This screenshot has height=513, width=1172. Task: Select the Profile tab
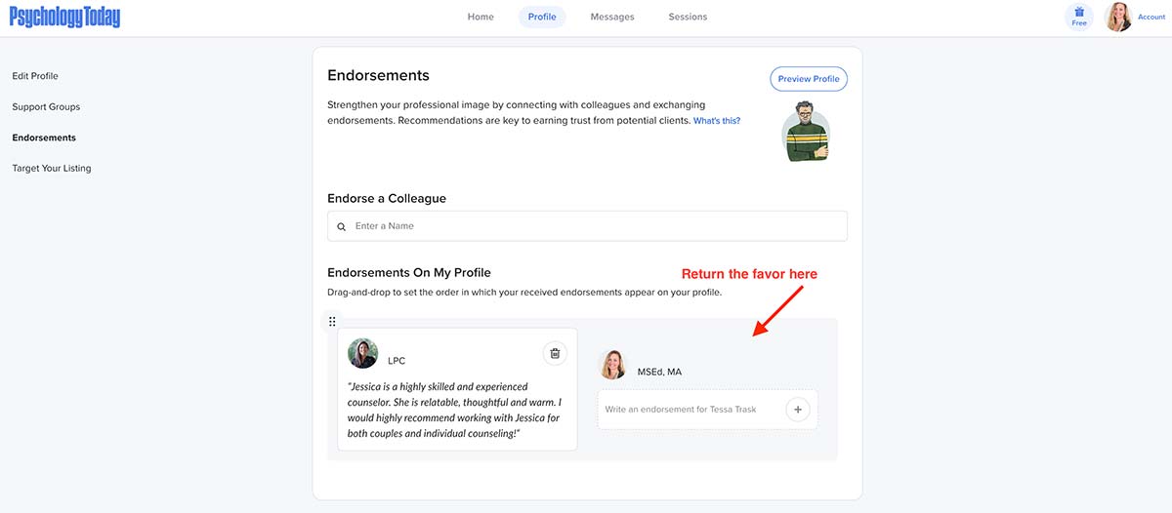[542, 17]
